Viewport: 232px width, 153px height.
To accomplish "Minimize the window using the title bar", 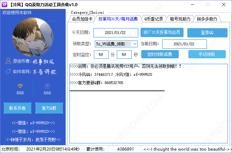I will 191,5.
